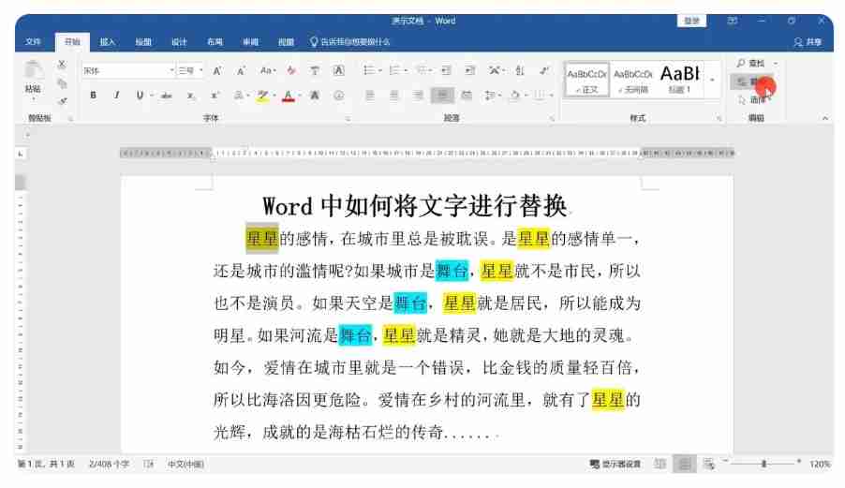Open the multilevel list dropdown
Image resolution: width=845 pixels, height=488 pixels.
pyautogui.click(x=431, y=70)
